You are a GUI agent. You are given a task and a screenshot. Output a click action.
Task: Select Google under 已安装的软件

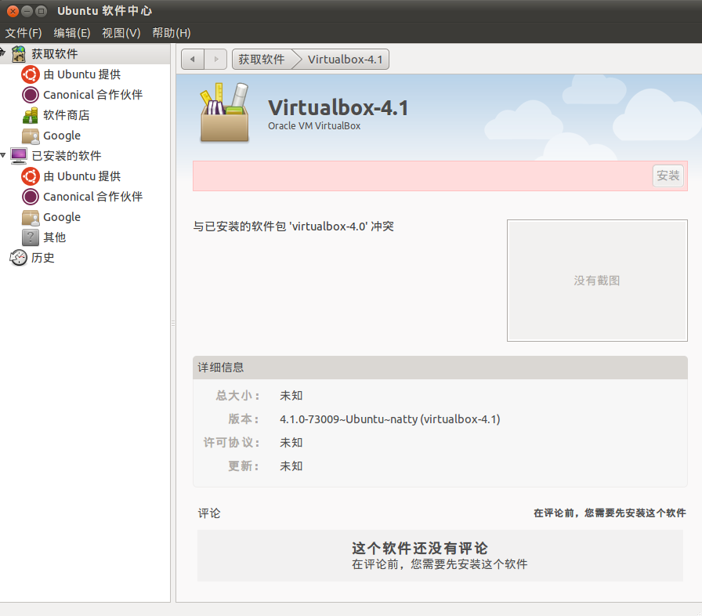[62, 217]
